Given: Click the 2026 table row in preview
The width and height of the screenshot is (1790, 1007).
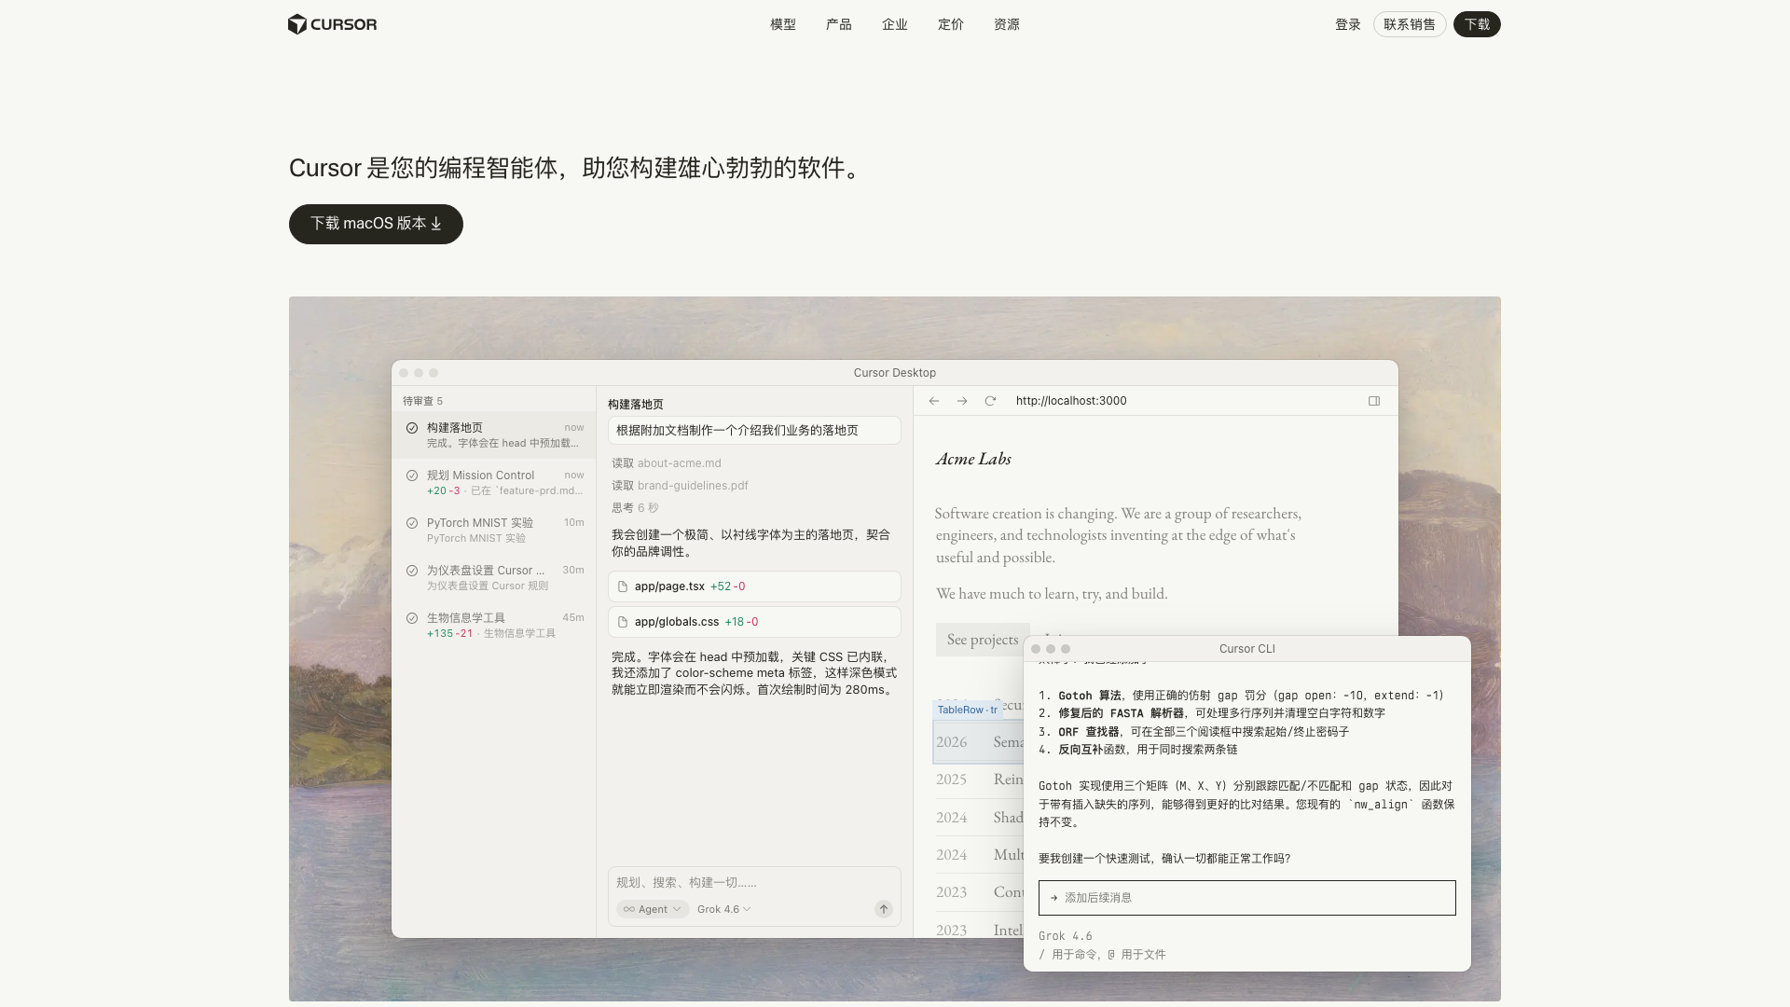Looking at the screenshot, I should point(978,742).
